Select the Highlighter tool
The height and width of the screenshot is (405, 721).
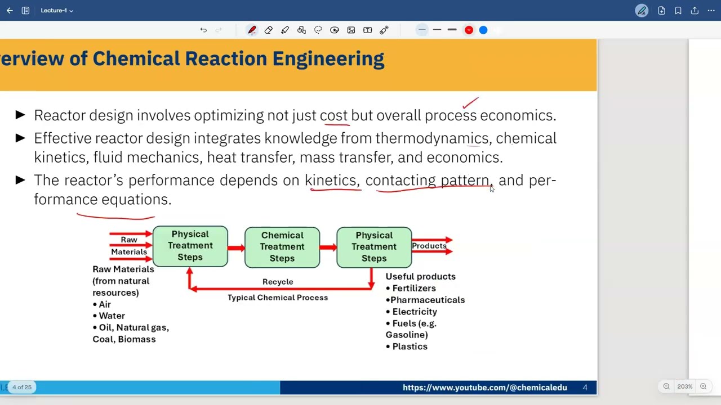pos(285,30)
